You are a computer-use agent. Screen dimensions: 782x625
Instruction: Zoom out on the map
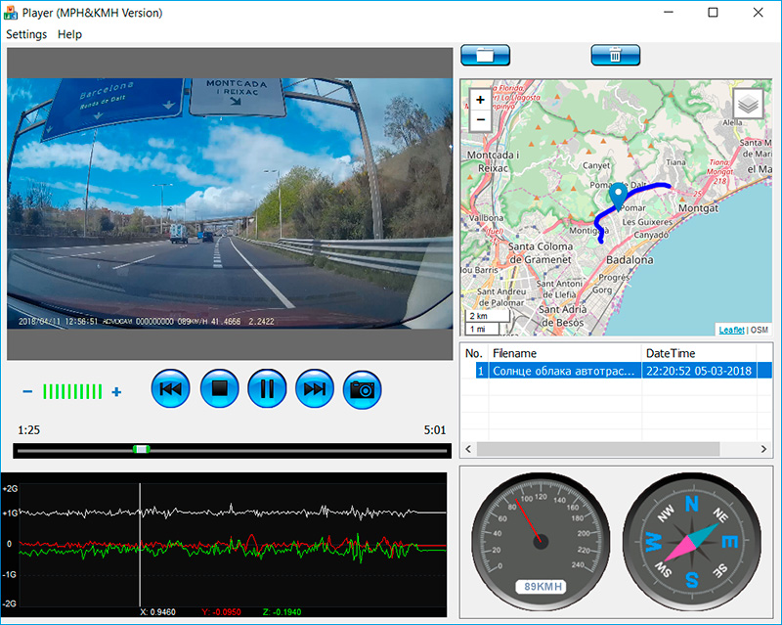(x=480, y=120)
